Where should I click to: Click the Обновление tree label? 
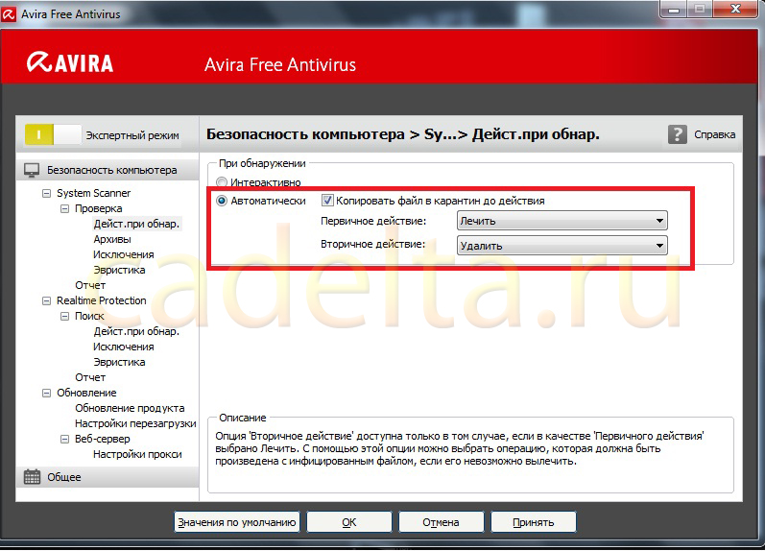pyautogui.click(x=86, y=393)
